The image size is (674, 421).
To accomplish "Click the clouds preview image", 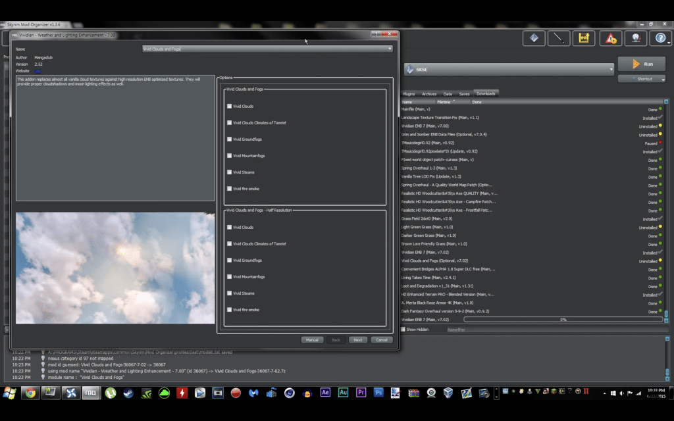I will 115,268.
